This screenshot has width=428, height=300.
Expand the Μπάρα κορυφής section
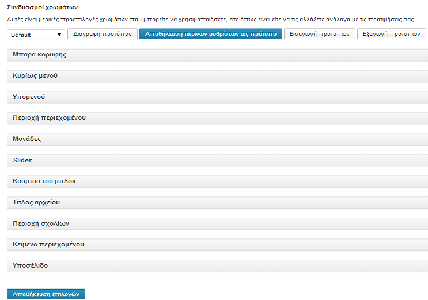218,55
